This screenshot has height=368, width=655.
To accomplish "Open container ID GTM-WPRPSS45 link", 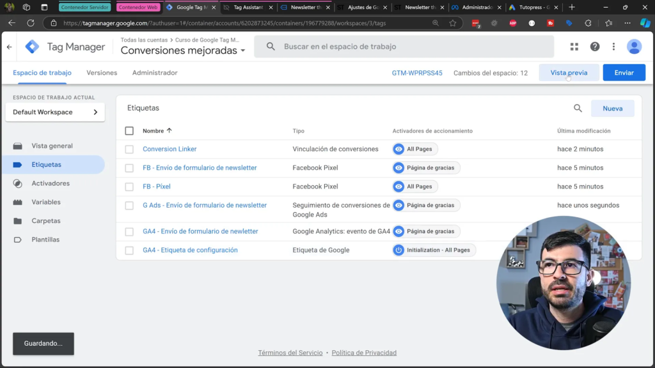I will pos(417,73).
